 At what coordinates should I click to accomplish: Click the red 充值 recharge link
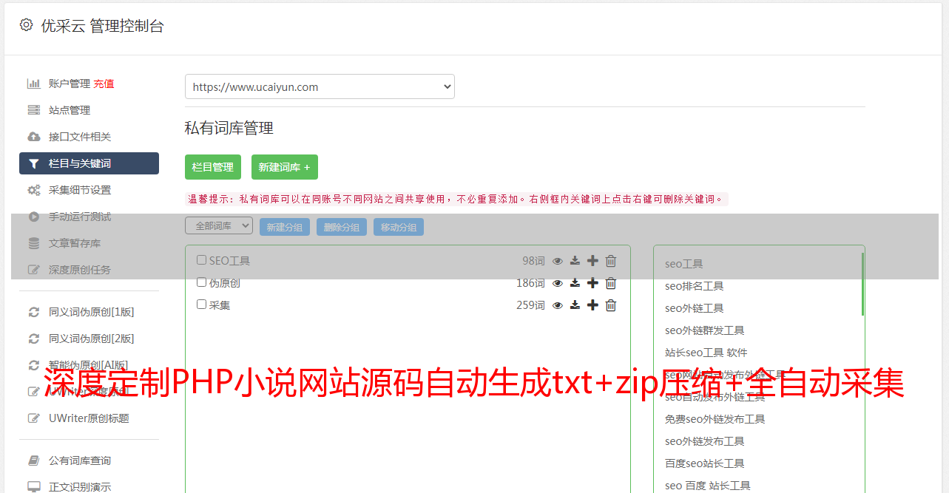[104, 84]
